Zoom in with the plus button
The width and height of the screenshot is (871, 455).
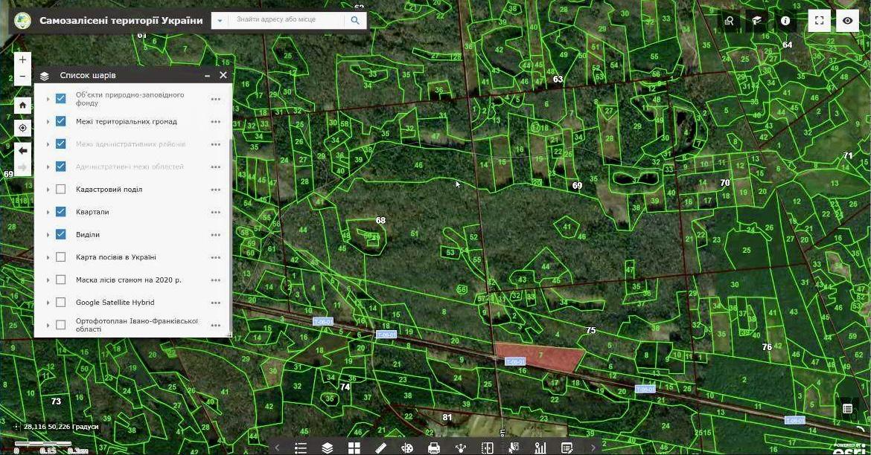pyautogui.click(x=23, y=59)
